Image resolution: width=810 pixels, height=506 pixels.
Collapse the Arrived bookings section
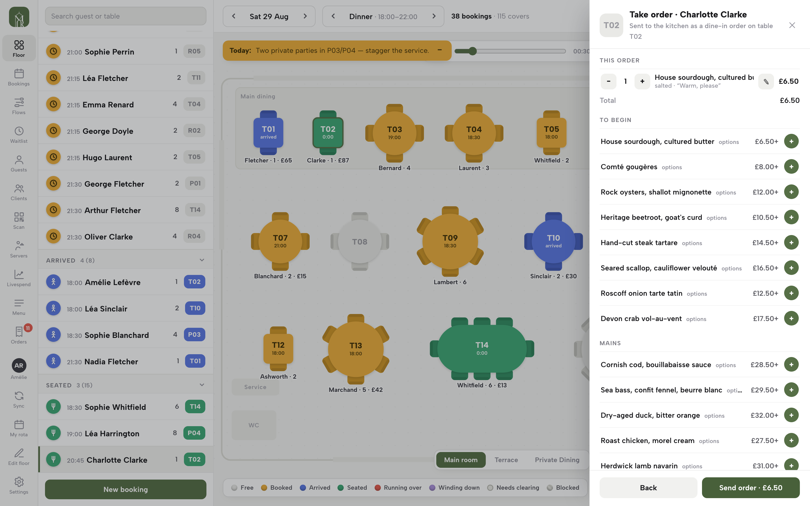(202, 260)
